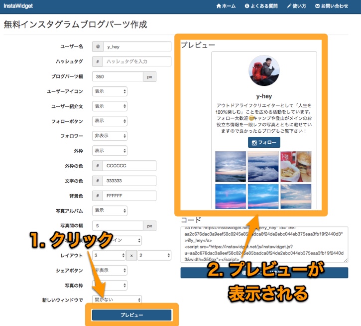Open the フォローボタン dropdown
Viewport: 361px width, 326px height.
pos(110,121)
